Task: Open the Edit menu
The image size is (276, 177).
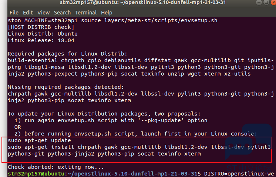Action: click(28, 13)
